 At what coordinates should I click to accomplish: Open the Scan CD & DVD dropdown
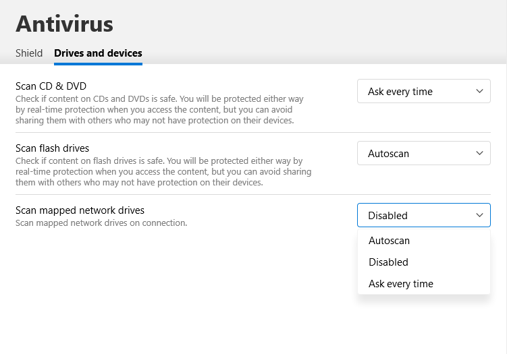(423, 92)
